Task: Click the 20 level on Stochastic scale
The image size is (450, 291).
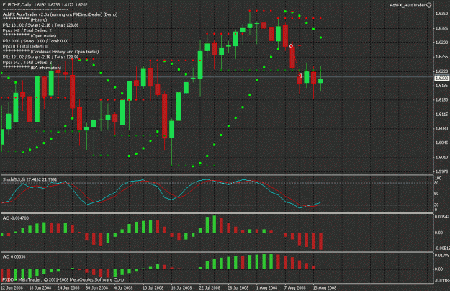Action: click(x=437, y=205)
